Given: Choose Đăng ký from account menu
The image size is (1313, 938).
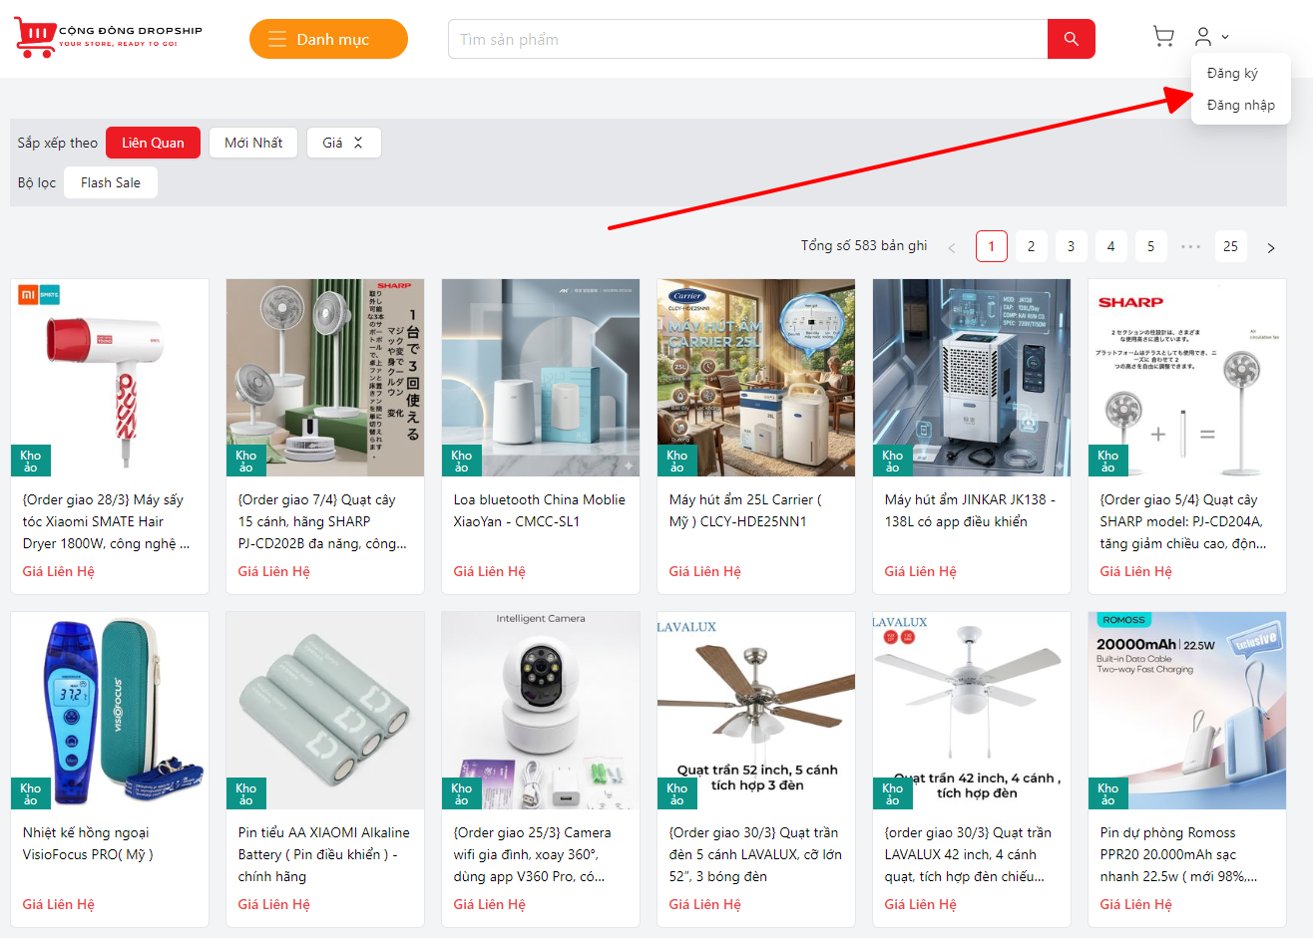Looking at the screenshot, I should [1232, 73].
